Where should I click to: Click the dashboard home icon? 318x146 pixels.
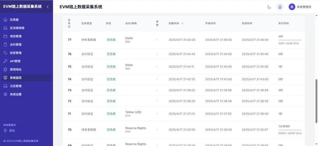(6, 20)
